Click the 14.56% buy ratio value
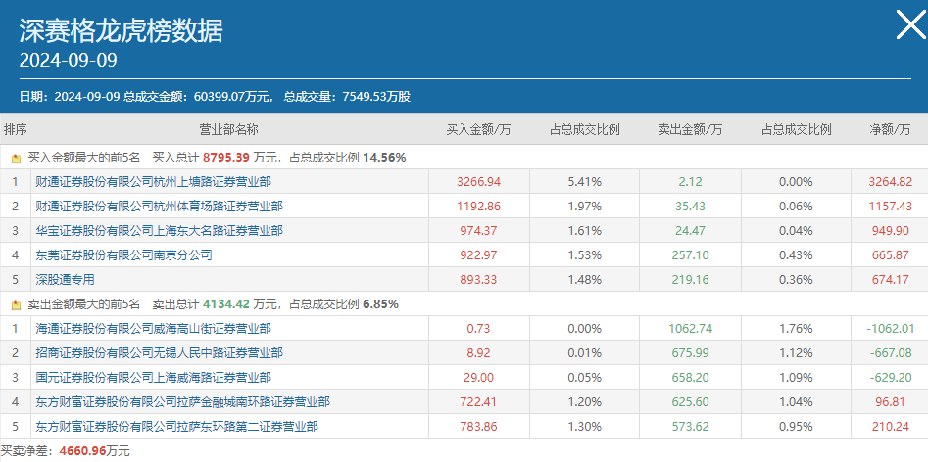Screen dimensions: 928x462 click(385, 159)
